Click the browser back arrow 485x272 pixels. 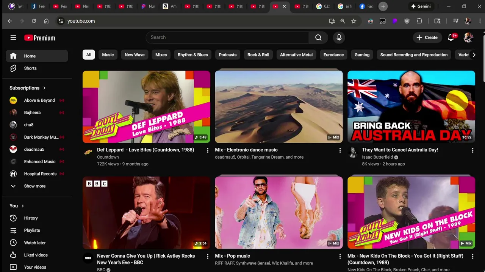tap(10, 21)
